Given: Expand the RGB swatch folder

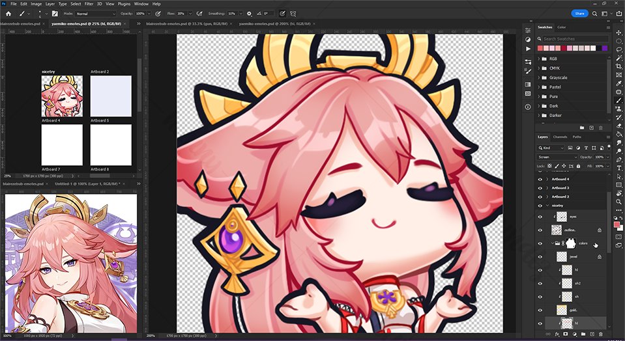Looking at the screenshot, I should coord(540,59).
